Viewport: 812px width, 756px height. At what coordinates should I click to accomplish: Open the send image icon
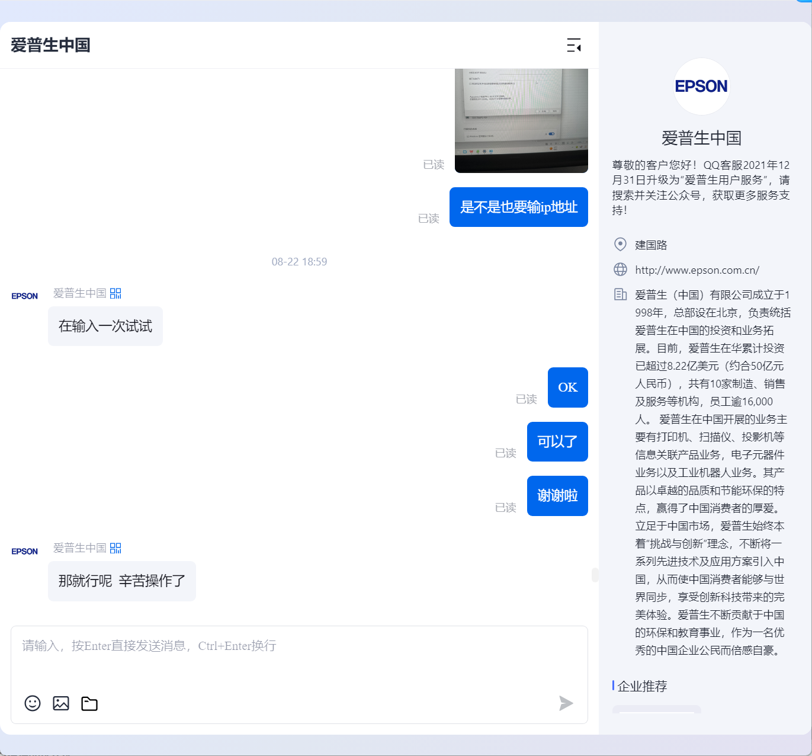pyautogui.click(x=61, y=703)
